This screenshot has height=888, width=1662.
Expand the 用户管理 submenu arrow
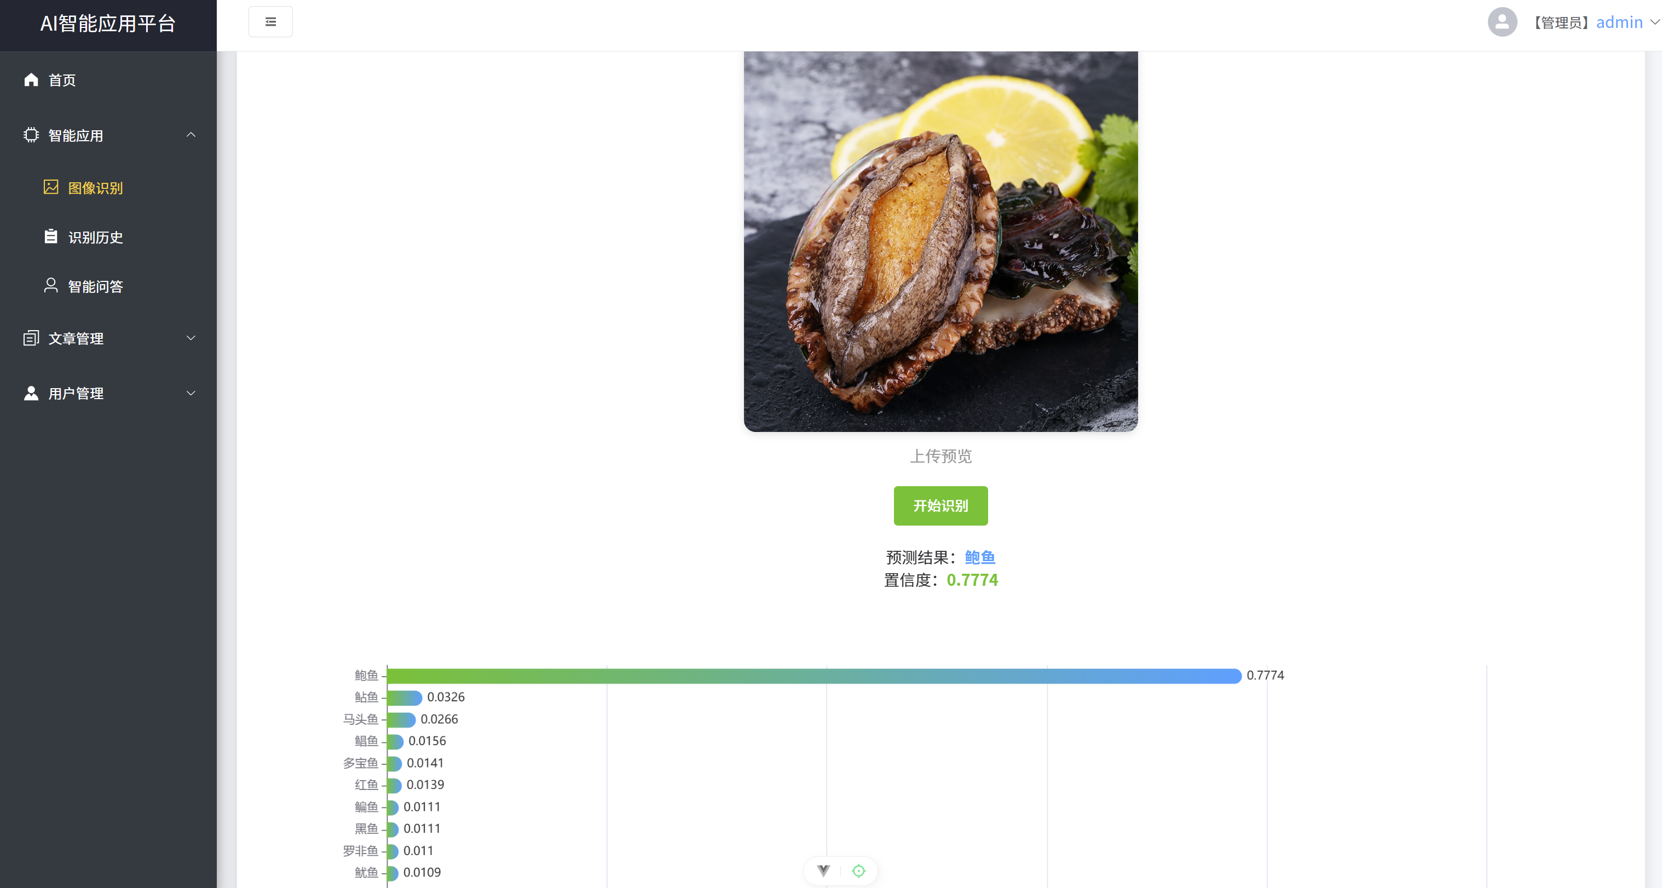click(x=191, y=393)
